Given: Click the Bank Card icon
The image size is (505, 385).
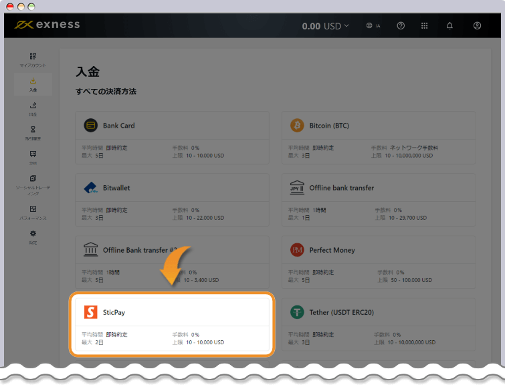Looking at the screenshot, I should (x=91, y=125).
